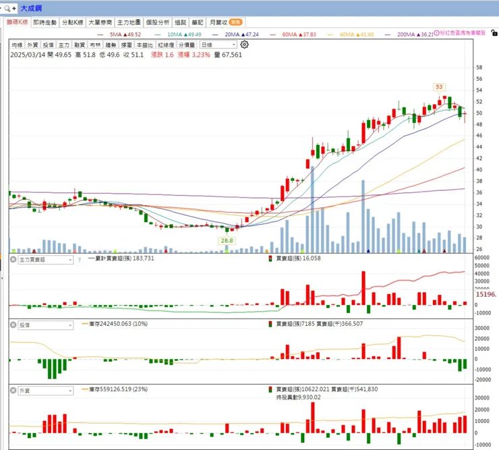The image size is (499, 450).
Task: Click the 20MA 47.24 legend line
Action: pyautogui.click(x=235, y=34)
